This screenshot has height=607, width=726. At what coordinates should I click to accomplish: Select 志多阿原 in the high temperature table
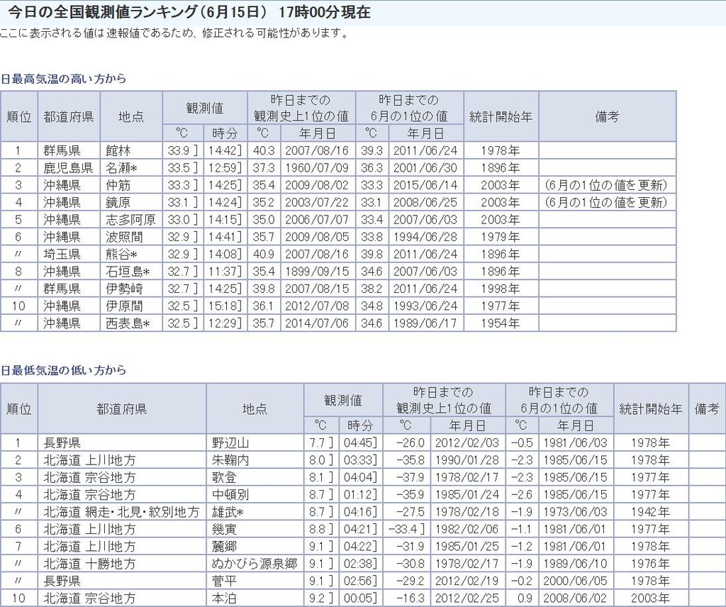(x=130, y=220)
